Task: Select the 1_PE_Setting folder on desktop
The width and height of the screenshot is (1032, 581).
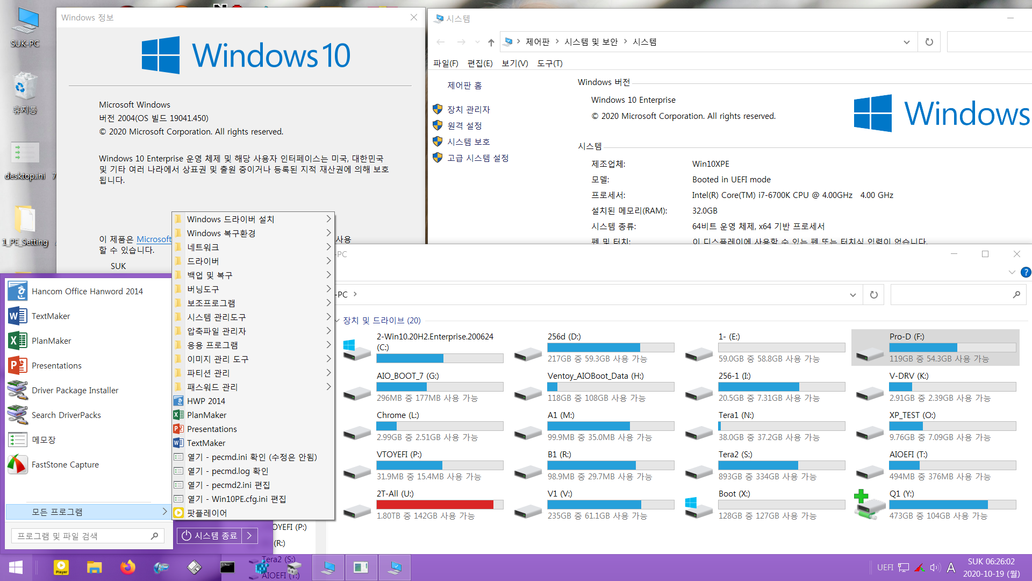Action: [25, 226]
